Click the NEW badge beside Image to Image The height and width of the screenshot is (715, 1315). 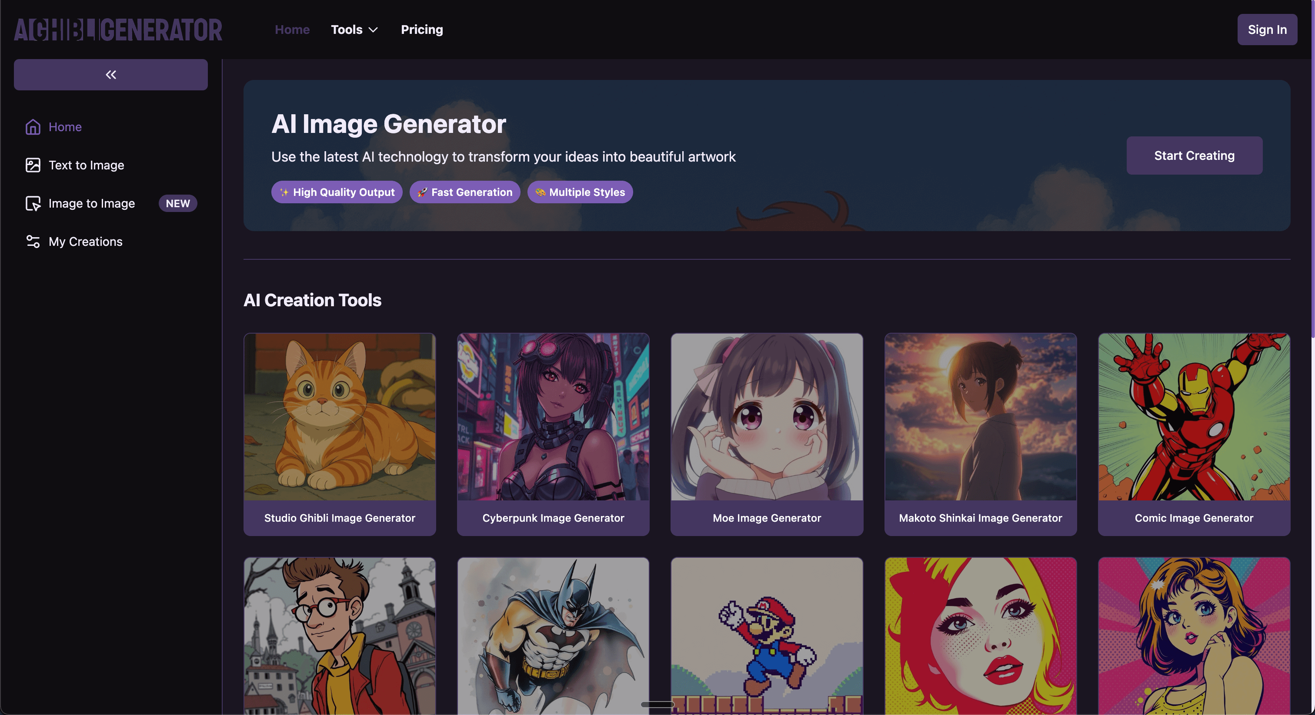pos(178,203)
